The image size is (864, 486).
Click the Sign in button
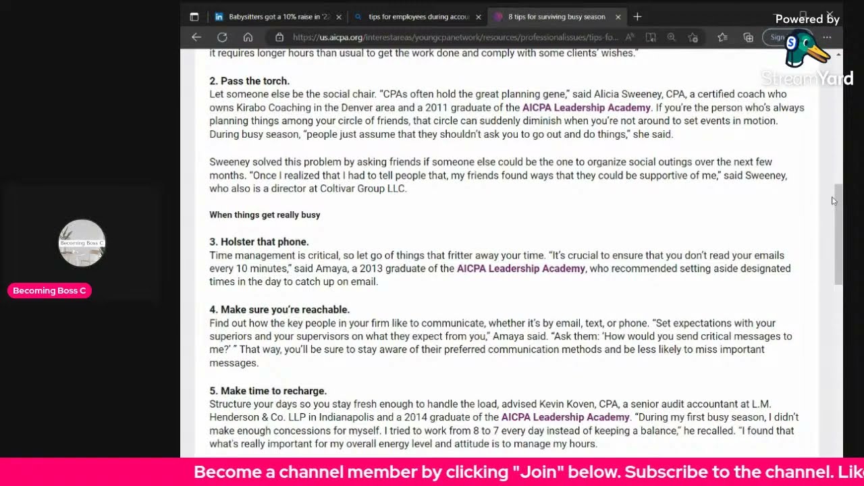tap(777, 37)
